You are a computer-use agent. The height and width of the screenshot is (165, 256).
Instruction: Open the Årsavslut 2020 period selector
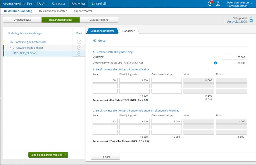pos(237,22)
